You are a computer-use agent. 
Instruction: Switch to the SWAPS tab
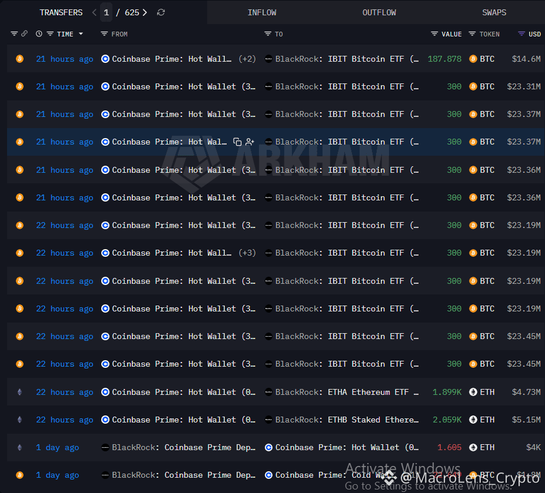click(x=494, y=12)
